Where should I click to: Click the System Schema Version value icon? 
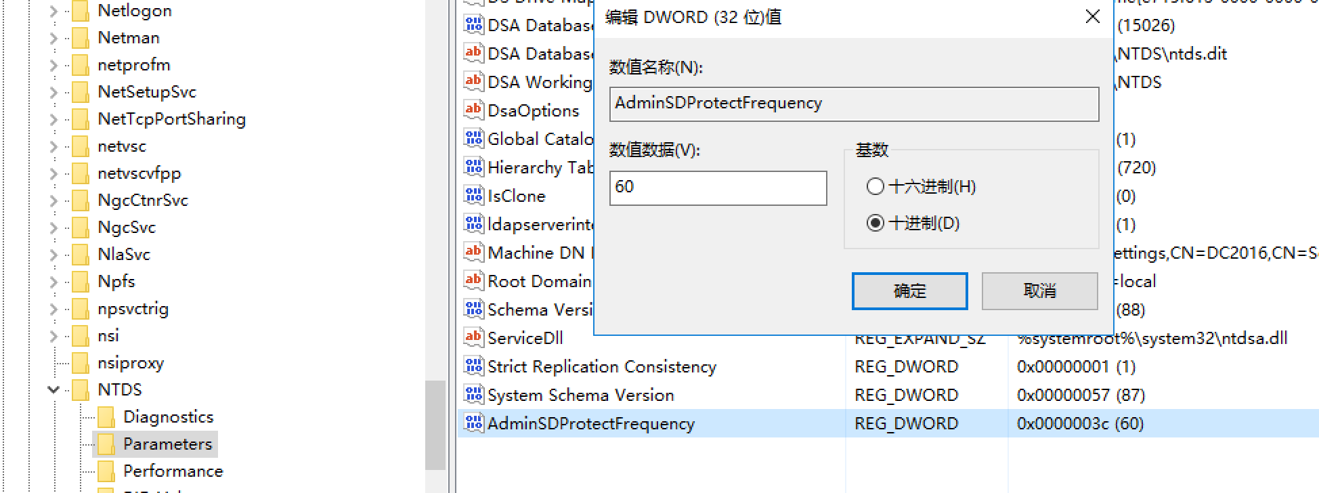click(473, 394)
